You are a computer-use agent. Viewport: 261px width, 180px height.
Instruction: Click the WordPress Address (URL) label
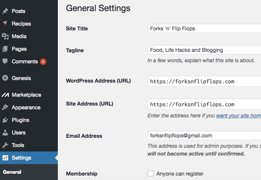point(98,81)
